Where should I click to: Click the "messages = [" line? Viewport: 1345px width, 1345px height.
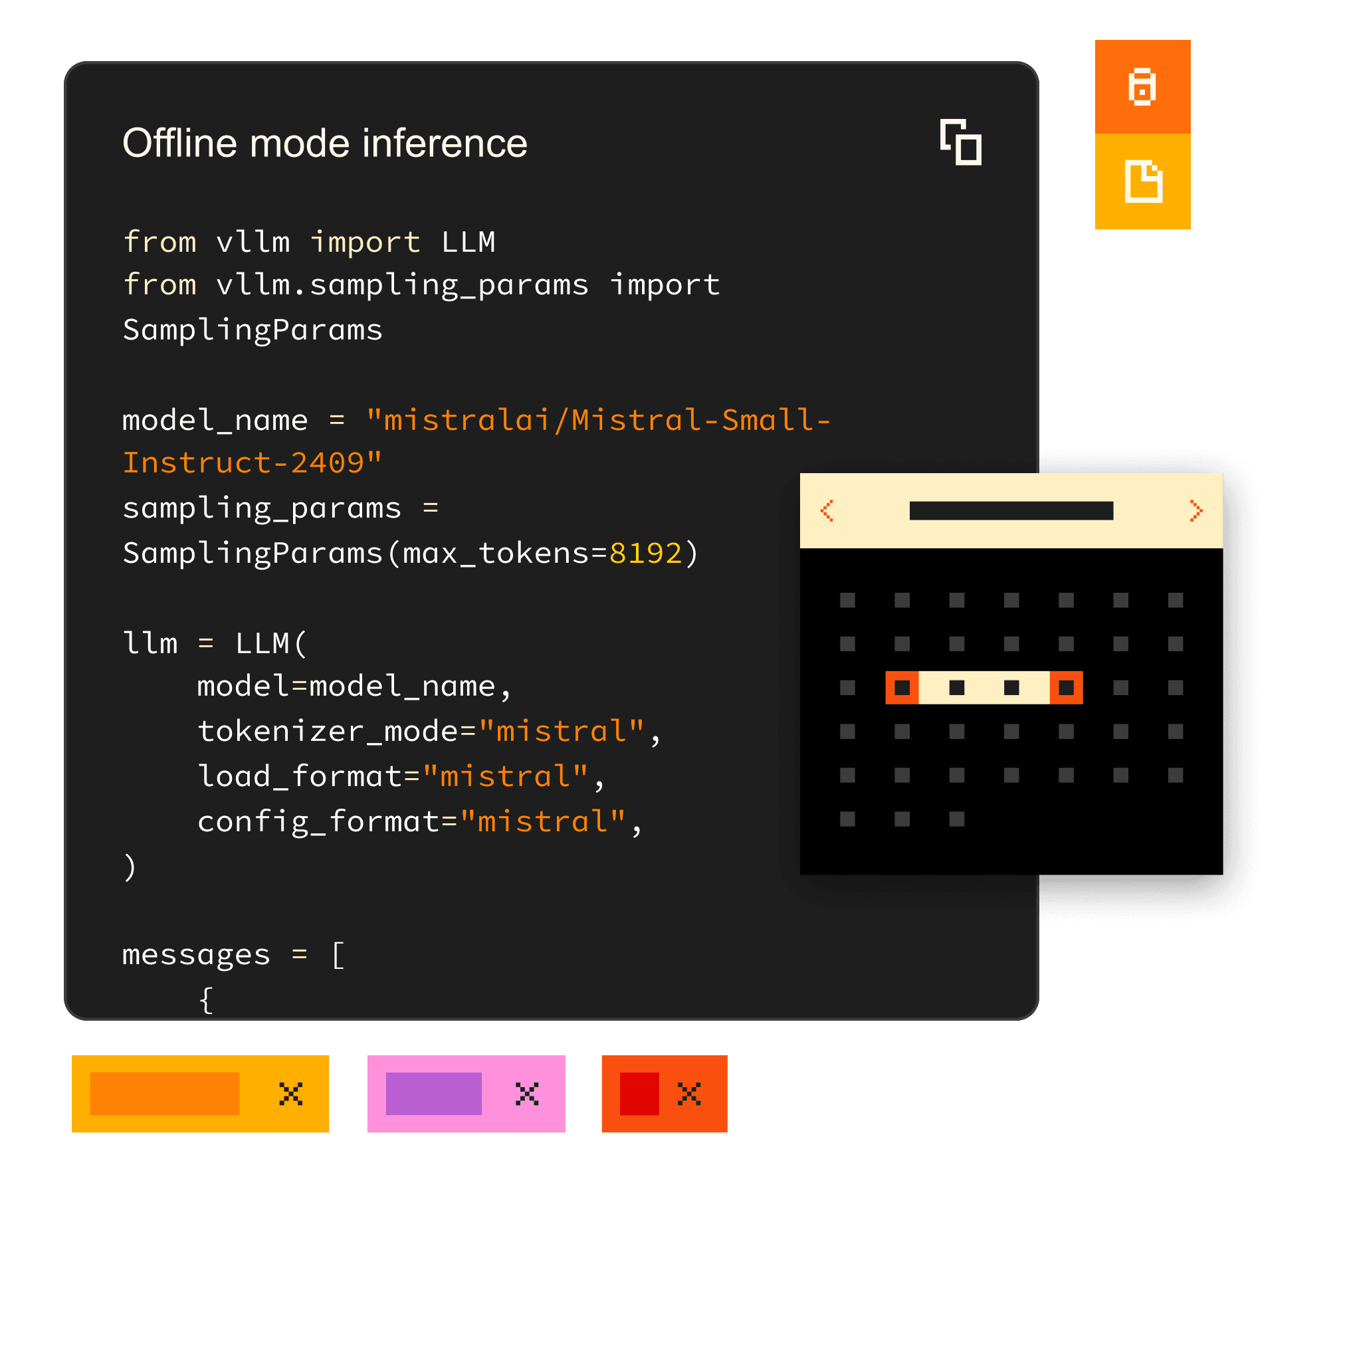point(233,954)
